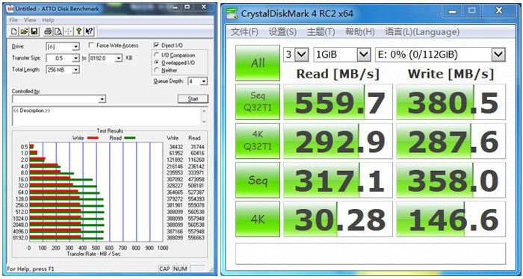Click the Print icon in ATTO toolbar
Screen dimensions: 523x279
[x=48, y=31]
